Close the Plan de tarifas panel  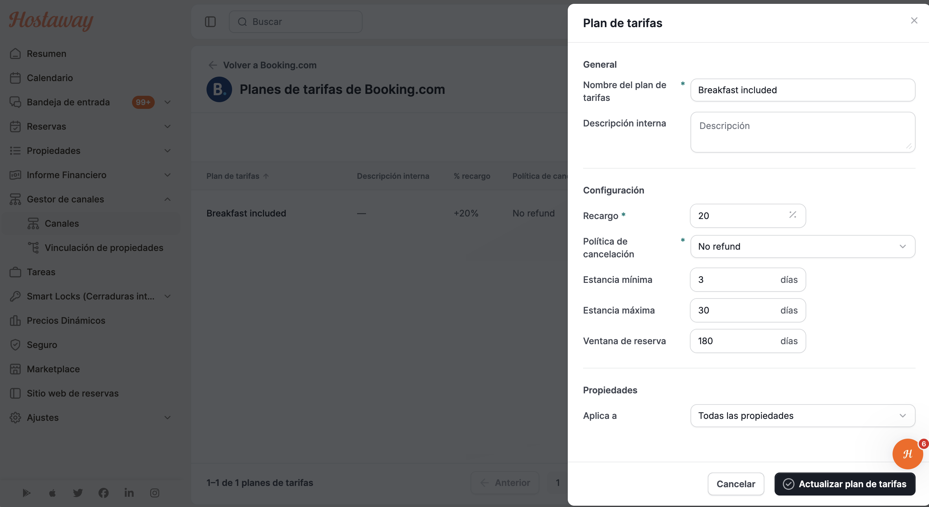coord(914,20)
